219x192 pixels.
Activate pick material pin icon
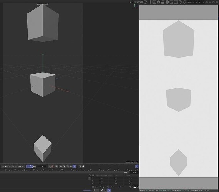184,2
